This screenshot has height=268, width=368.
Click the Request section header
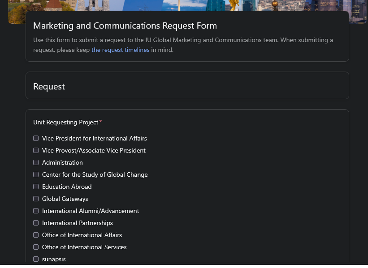(x=49, y=86)
